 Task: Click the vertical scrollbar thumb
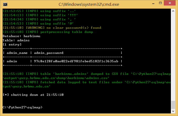[173, 105]
